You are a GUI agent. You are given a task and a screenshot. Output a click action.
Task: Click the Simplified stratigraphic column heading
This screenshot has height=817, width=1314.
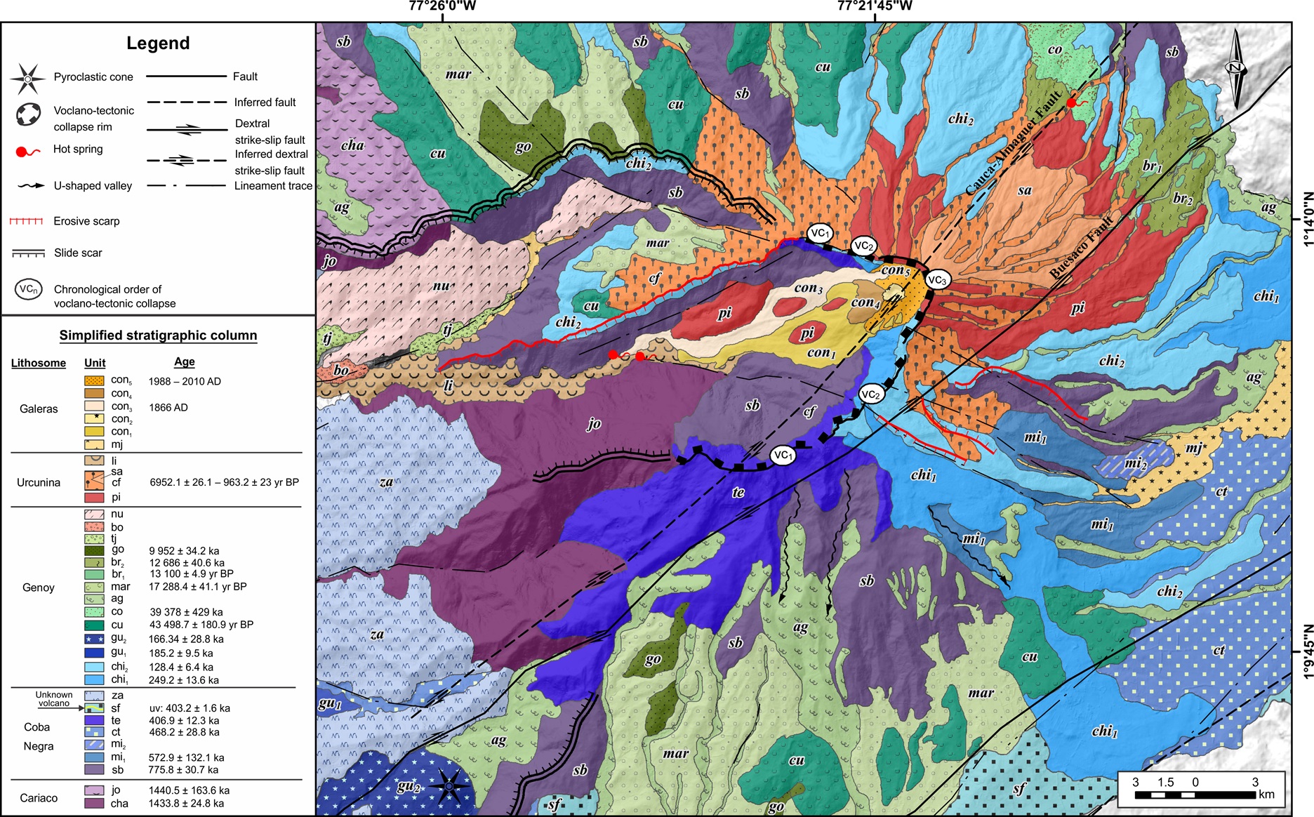pyautogui.click(x=158, y=336)
